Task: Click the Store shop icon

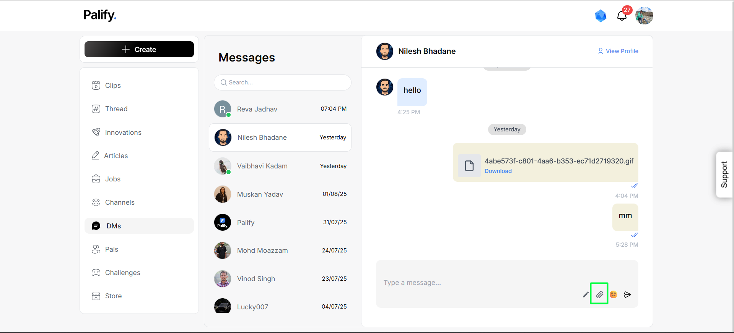Action: pyautogui.click(x=96, y=296)
